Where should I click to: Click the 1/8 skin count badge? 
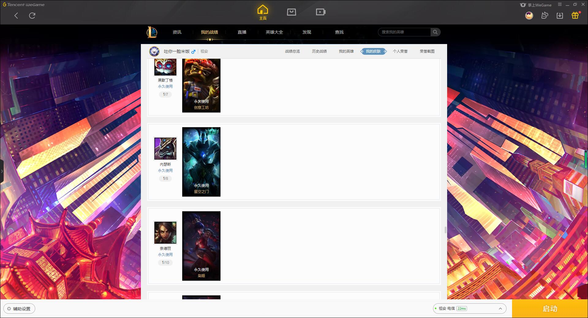(x=165, y=179)
